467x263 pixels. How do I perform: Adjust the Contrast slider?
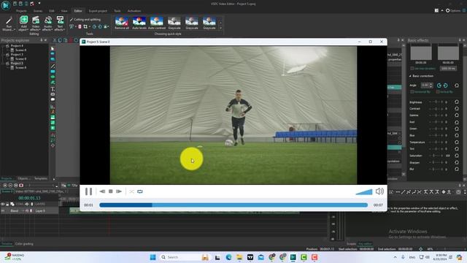[436, 109]
